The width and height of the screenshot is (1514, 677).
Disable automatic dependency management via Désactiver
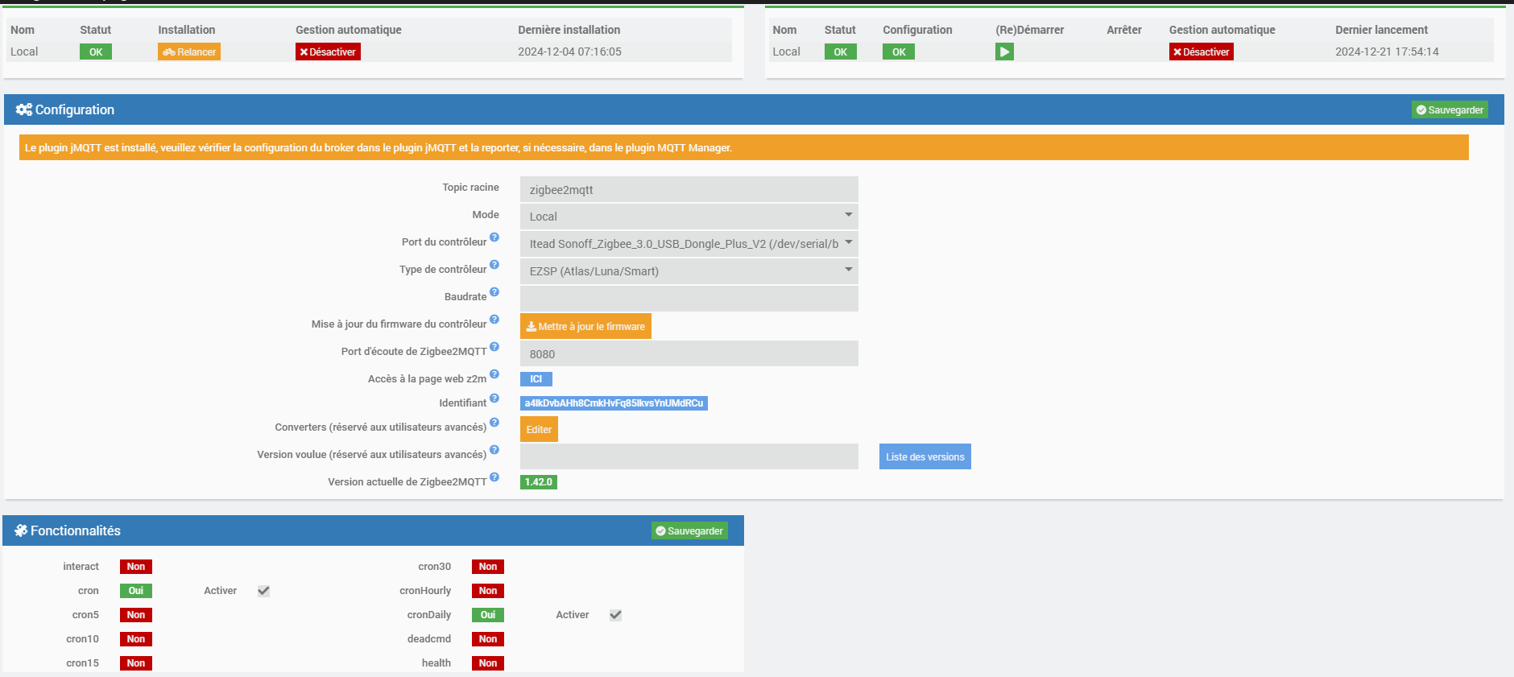(x=328, y=52)
